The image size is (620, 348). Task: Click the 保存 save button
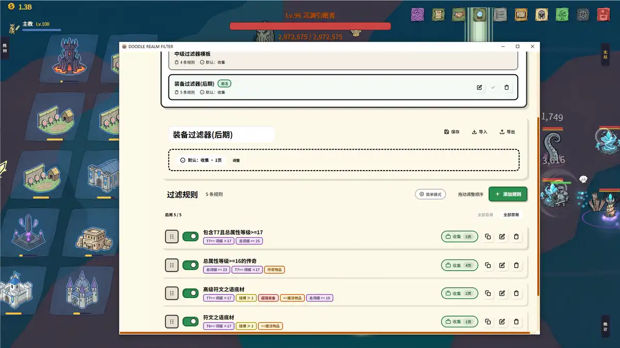452,132
